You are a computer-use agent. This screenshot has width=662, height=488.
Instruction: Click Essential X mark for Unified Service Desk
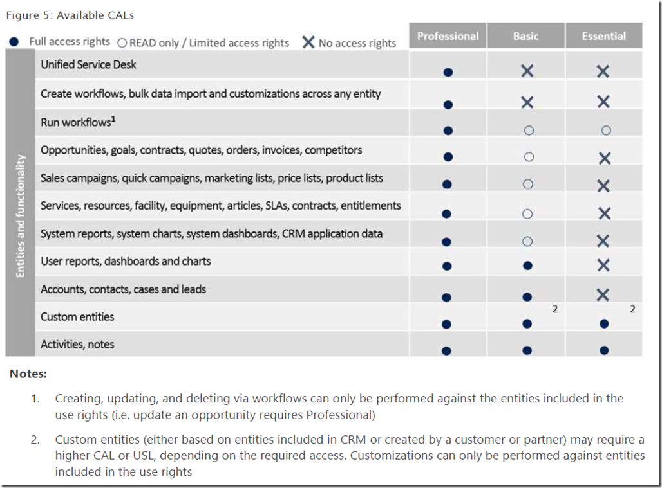click(x=603, y=71)
